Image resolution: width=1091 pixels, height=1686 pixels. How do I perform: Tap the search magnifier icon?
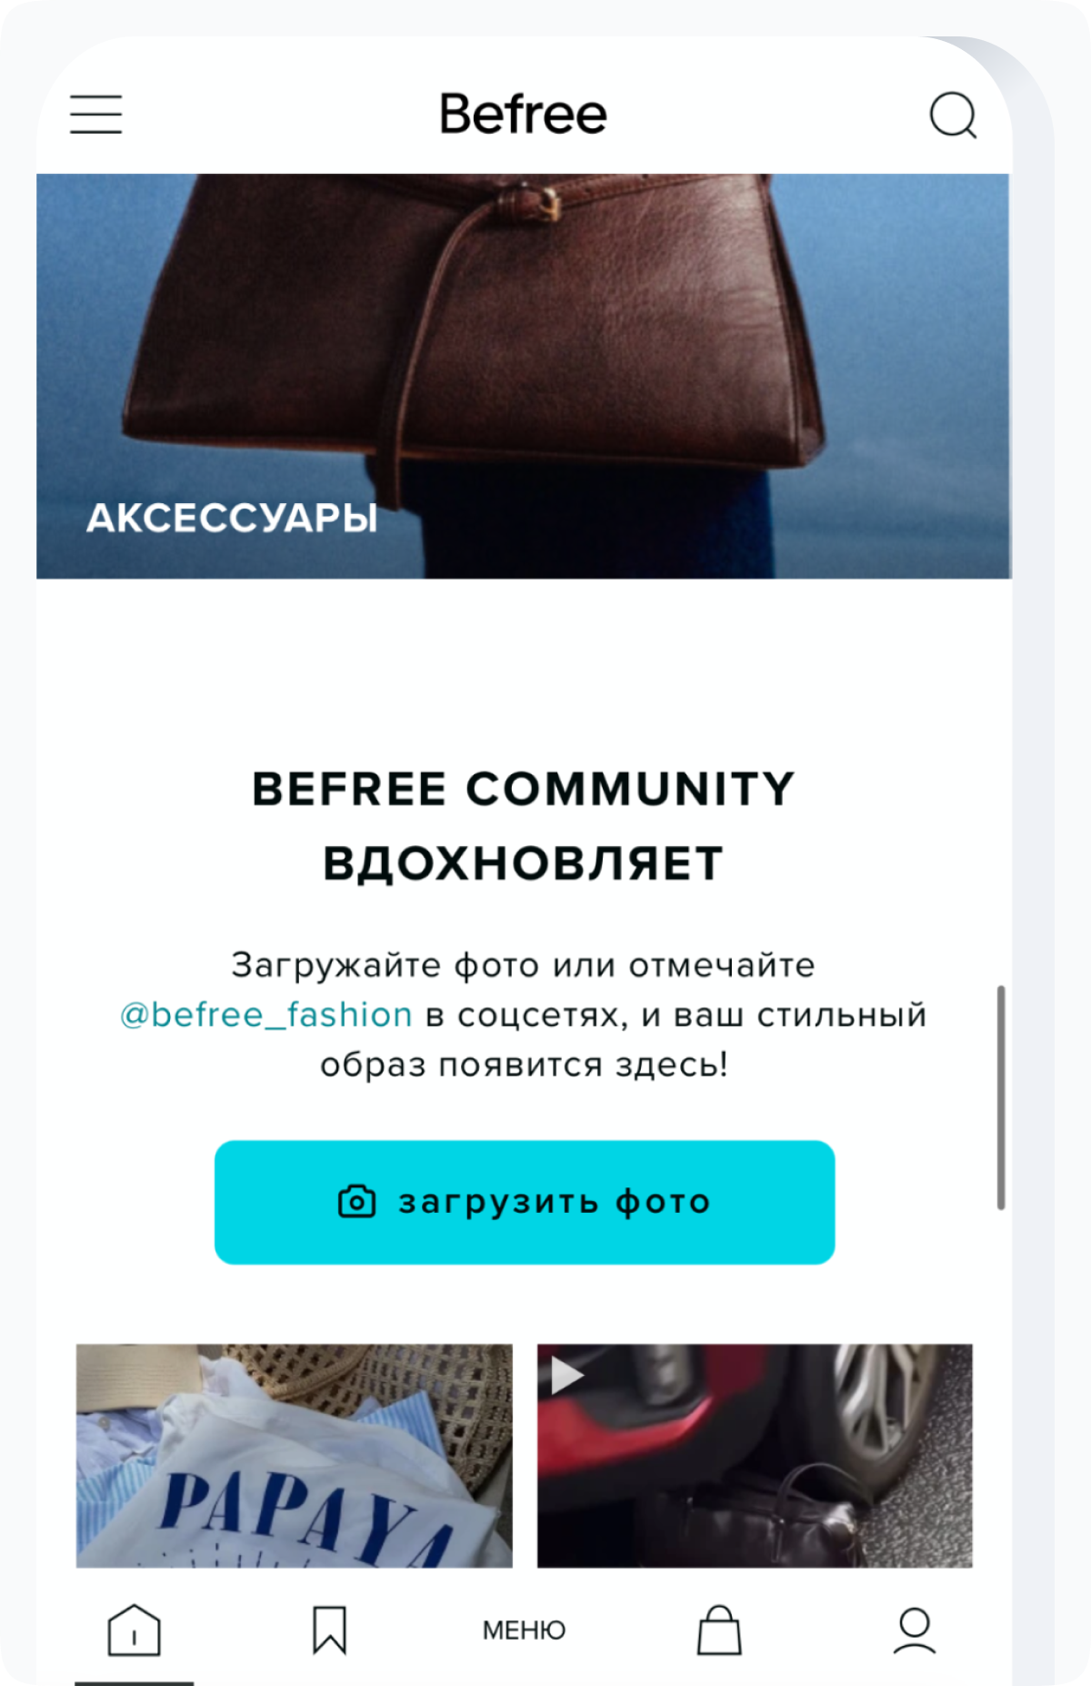(953, 115)
